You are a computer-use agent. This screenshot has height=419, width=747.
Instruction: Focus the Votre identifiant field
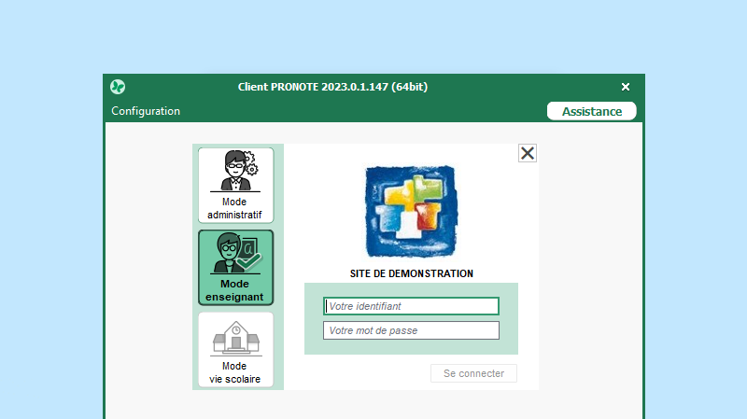411,306
